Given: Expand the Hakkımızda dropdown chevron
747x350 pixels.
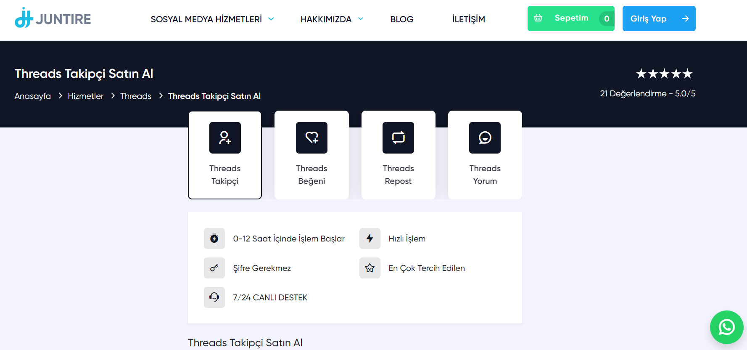Looking at the screenshot, I should coord(361,19).
